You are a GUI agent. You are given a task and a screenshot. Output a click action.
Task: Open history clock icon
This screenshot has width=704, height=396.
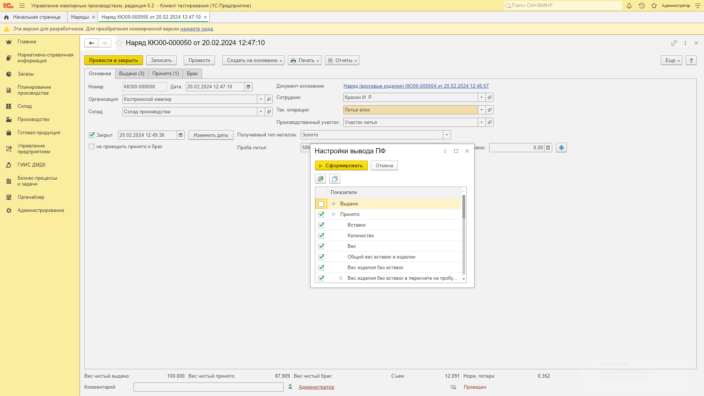point(642,6)
